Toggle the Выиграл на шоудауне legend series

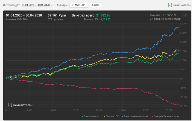point(135,116)
